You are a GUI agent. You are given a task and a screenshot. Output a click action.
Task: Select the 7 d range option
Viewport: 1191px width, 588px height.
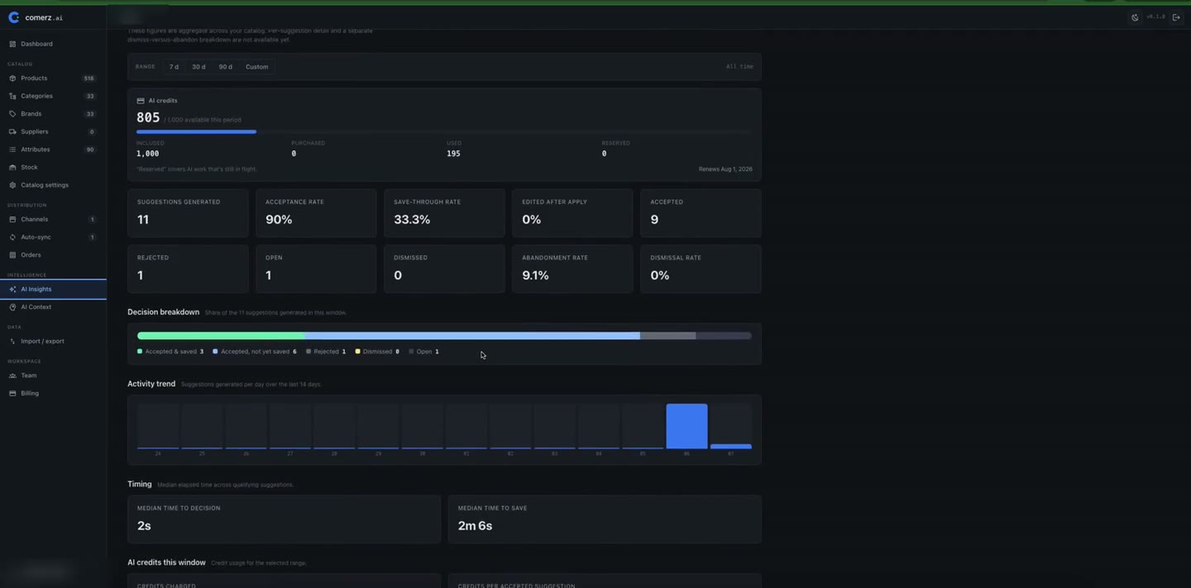point(174,67)
